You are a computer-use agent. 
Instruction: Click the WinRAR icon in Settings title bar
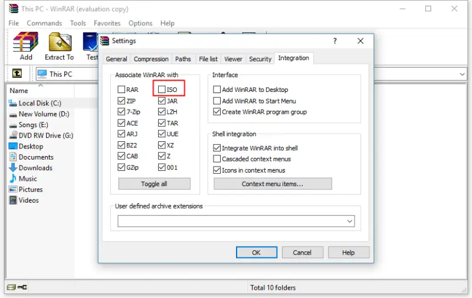click(104, 41)
